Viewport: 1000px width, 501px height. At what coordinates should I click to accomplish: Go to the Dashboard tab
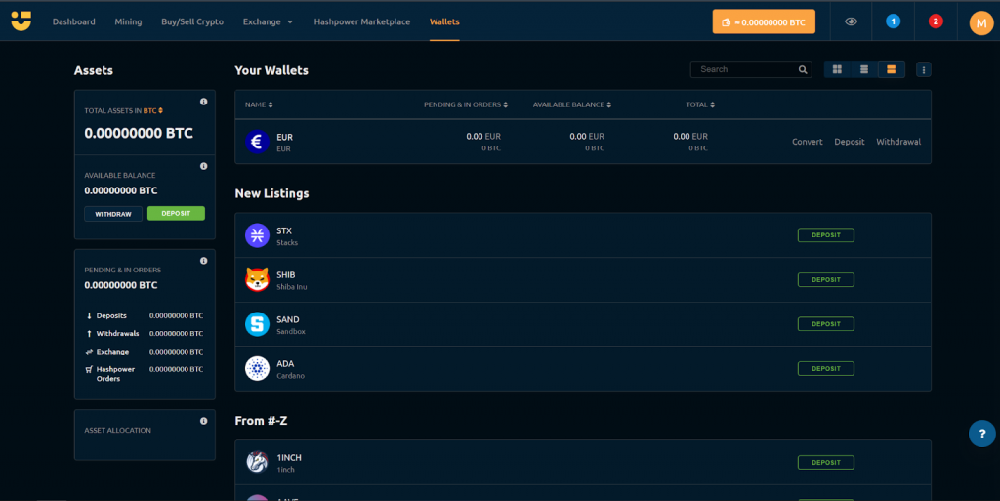(x=74, y=21)
